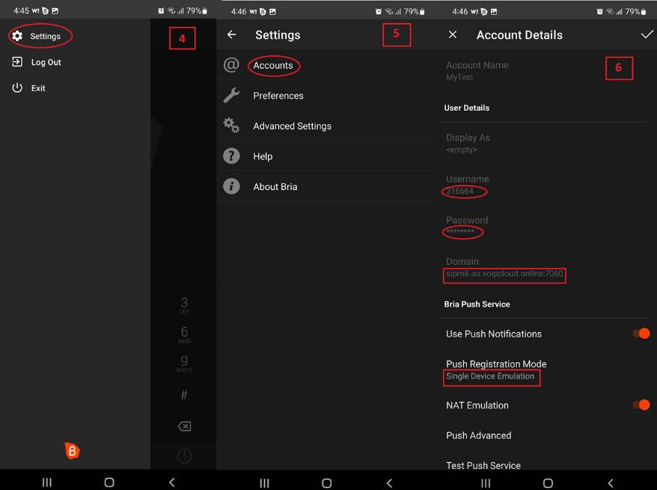657x490 pixels.
Task: Confirm account details with the checkmark
Action: [x=647, y=34]
